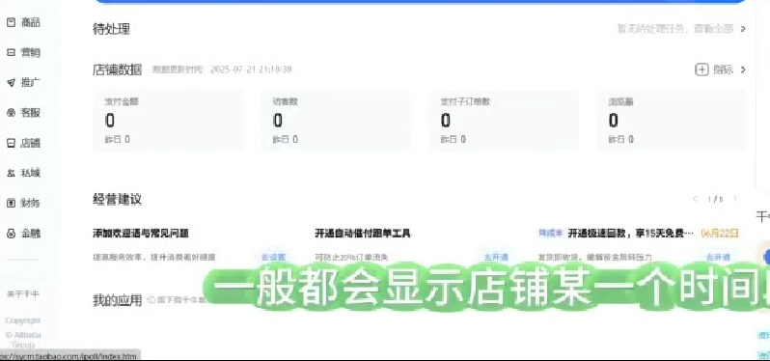
Task: Click the plus icon beside 指标
Action: point(701,69)
